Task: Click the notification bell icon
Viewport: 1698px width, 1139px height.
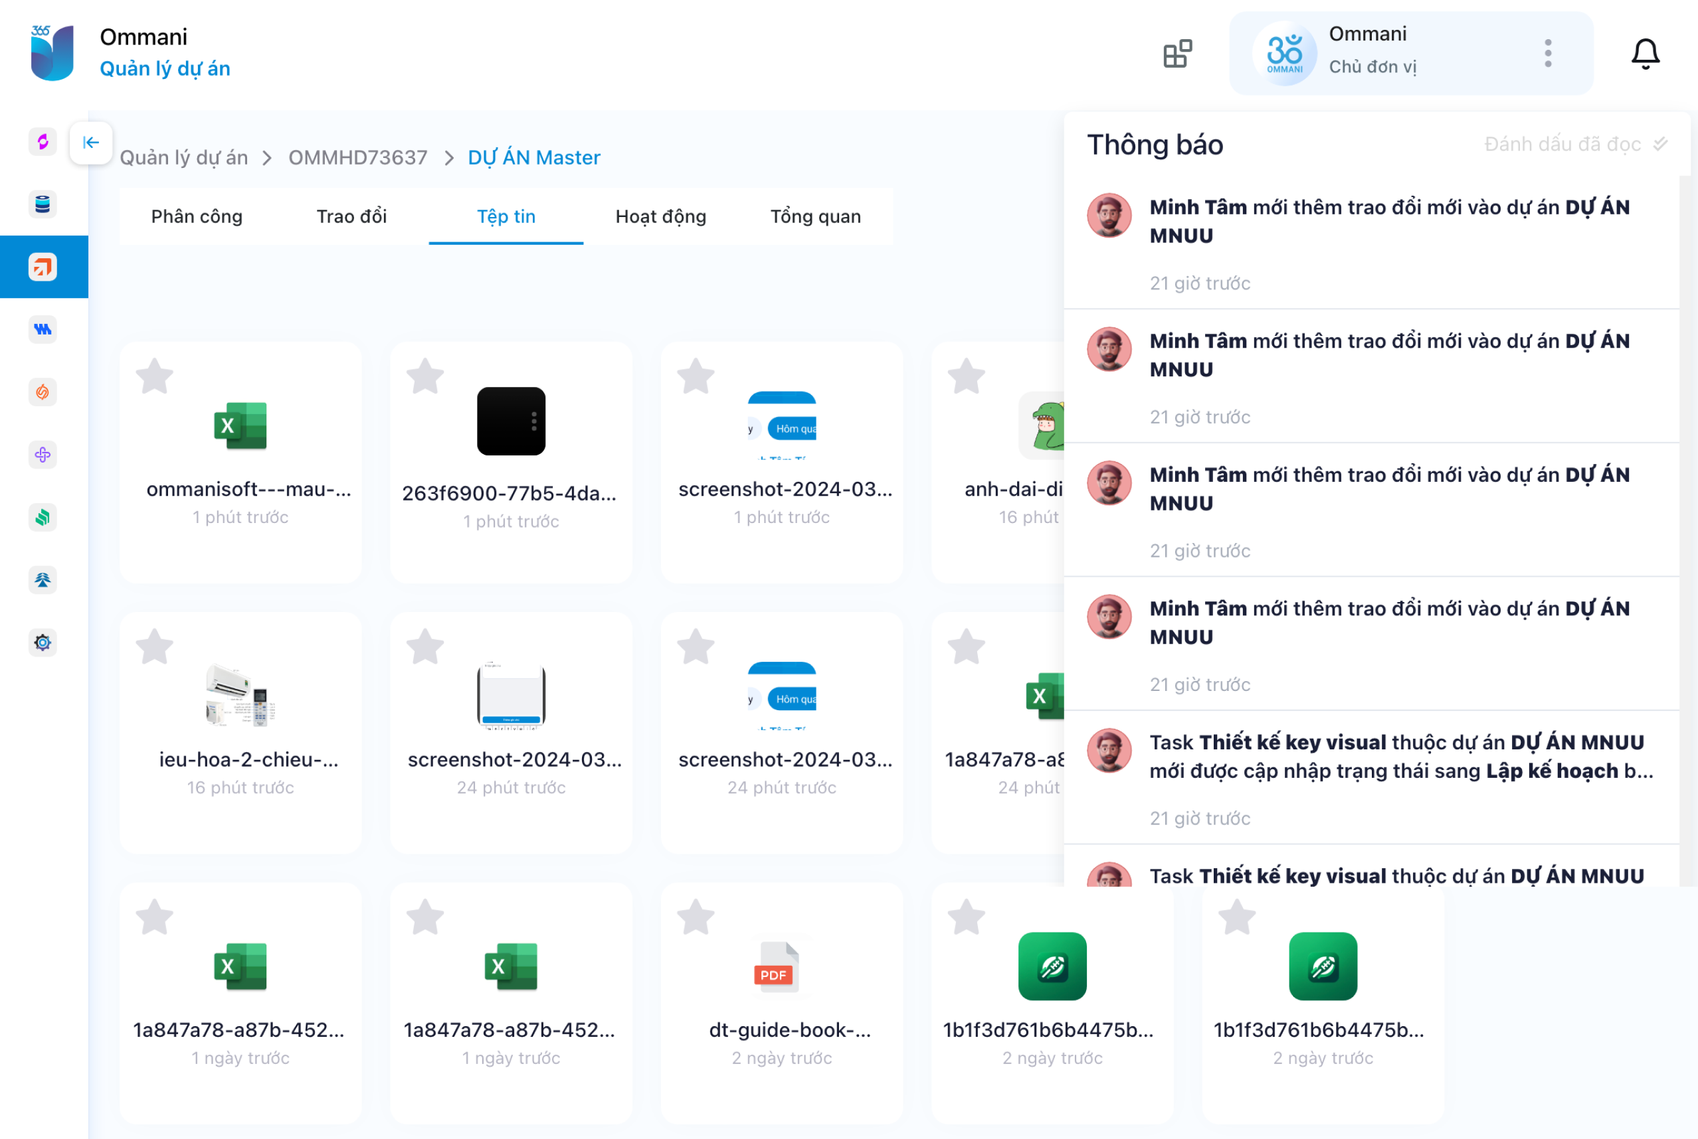Action: click(x=1644, y=54)
